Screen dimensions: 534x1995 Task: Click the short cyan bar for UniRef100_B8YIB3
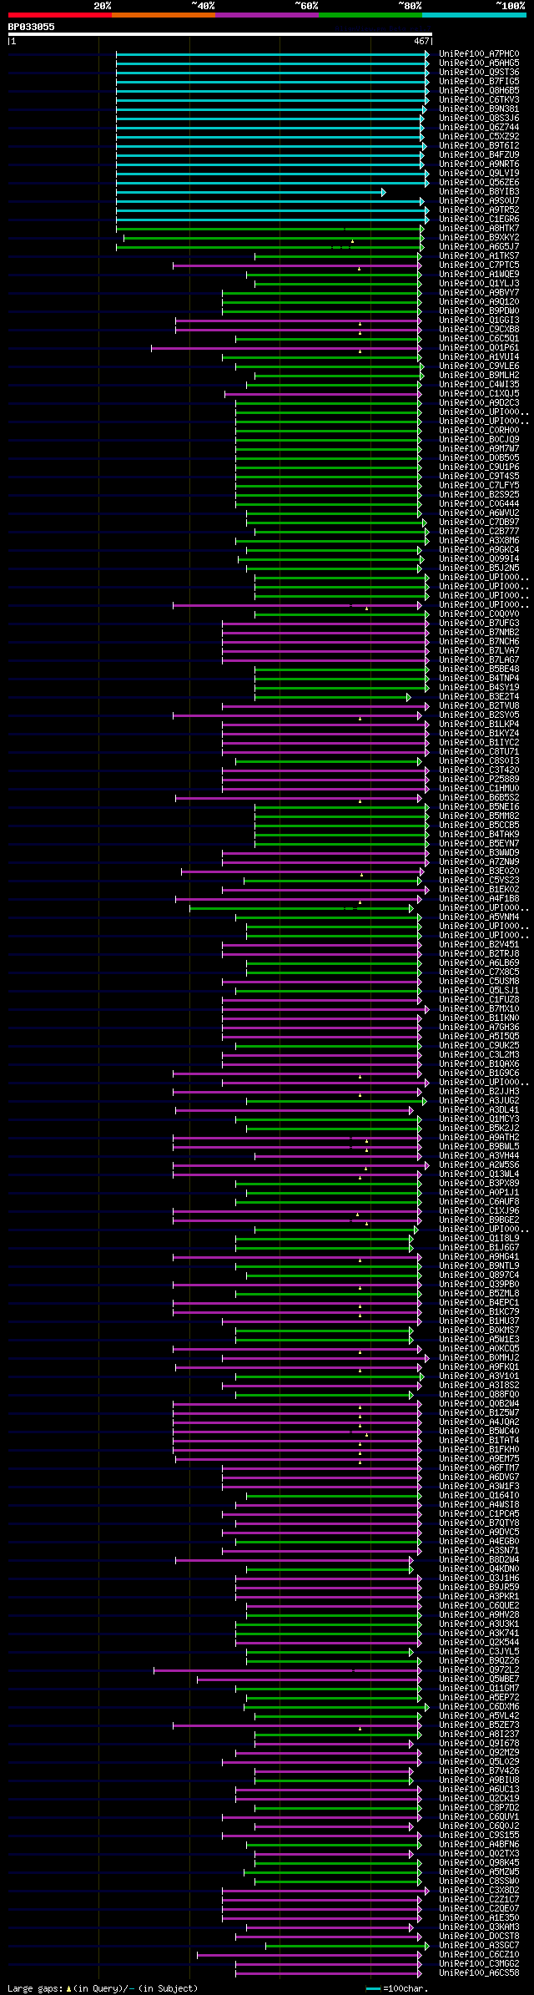click(250, 192)
